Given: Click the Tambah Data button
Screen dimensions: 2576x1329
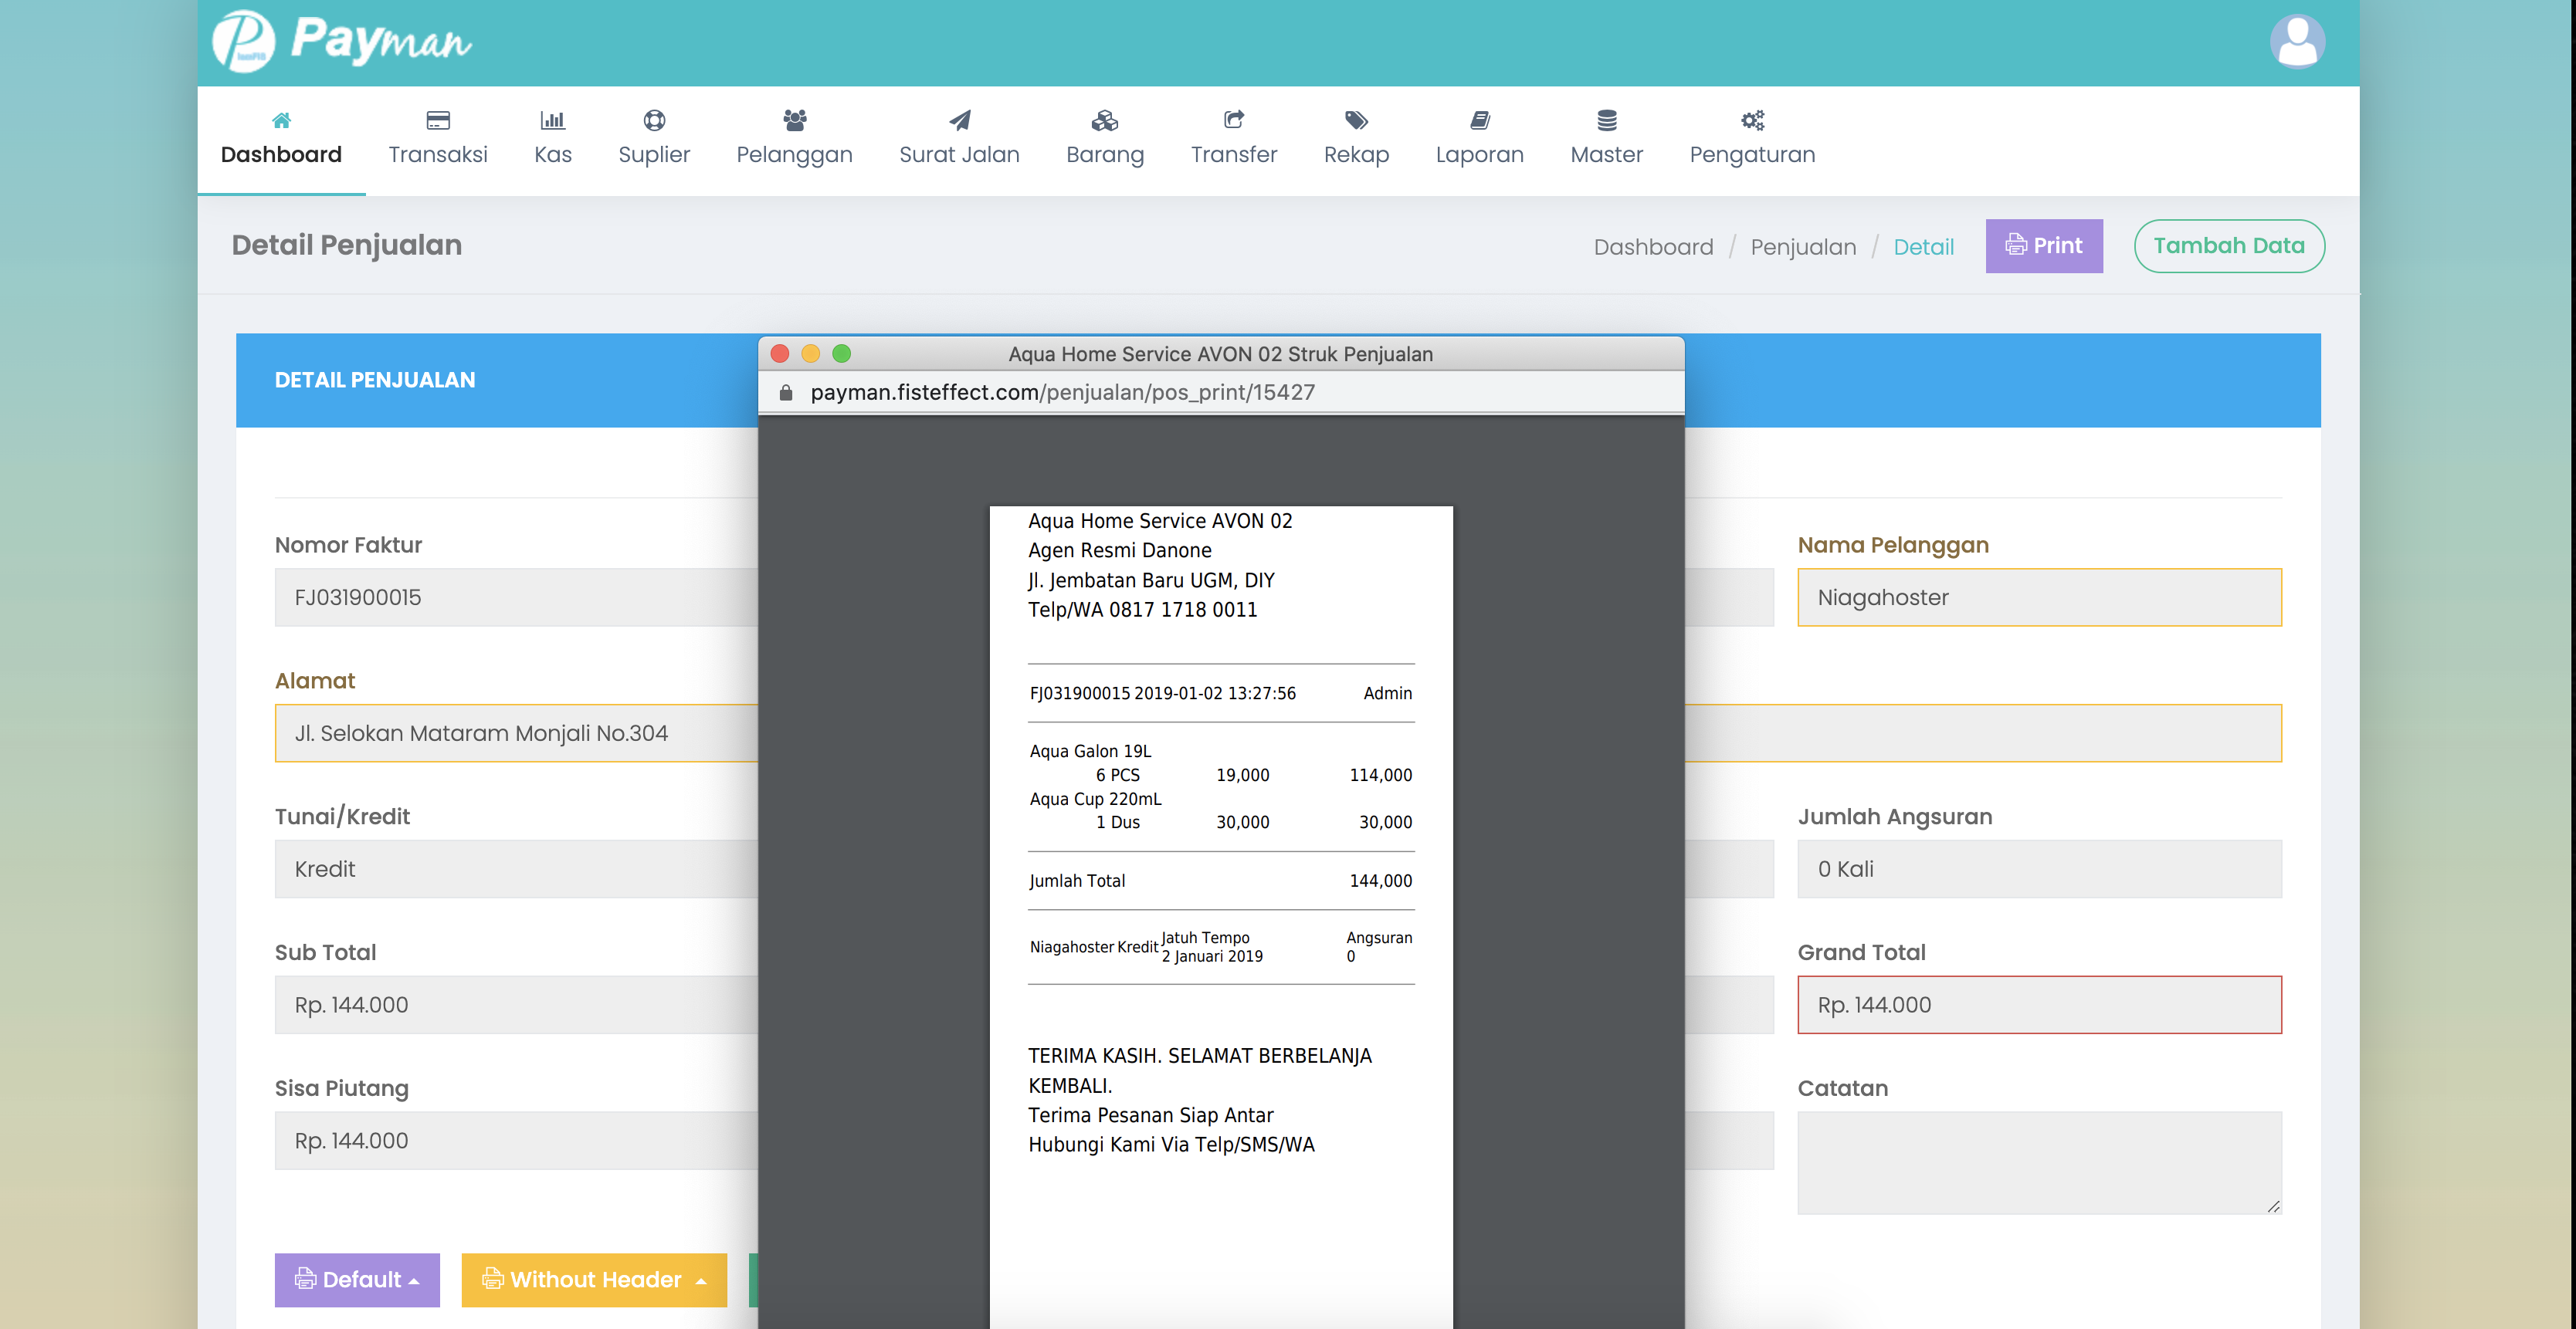Looking at the screenshot, I should pyautogui.click(x=2228, y=246).
